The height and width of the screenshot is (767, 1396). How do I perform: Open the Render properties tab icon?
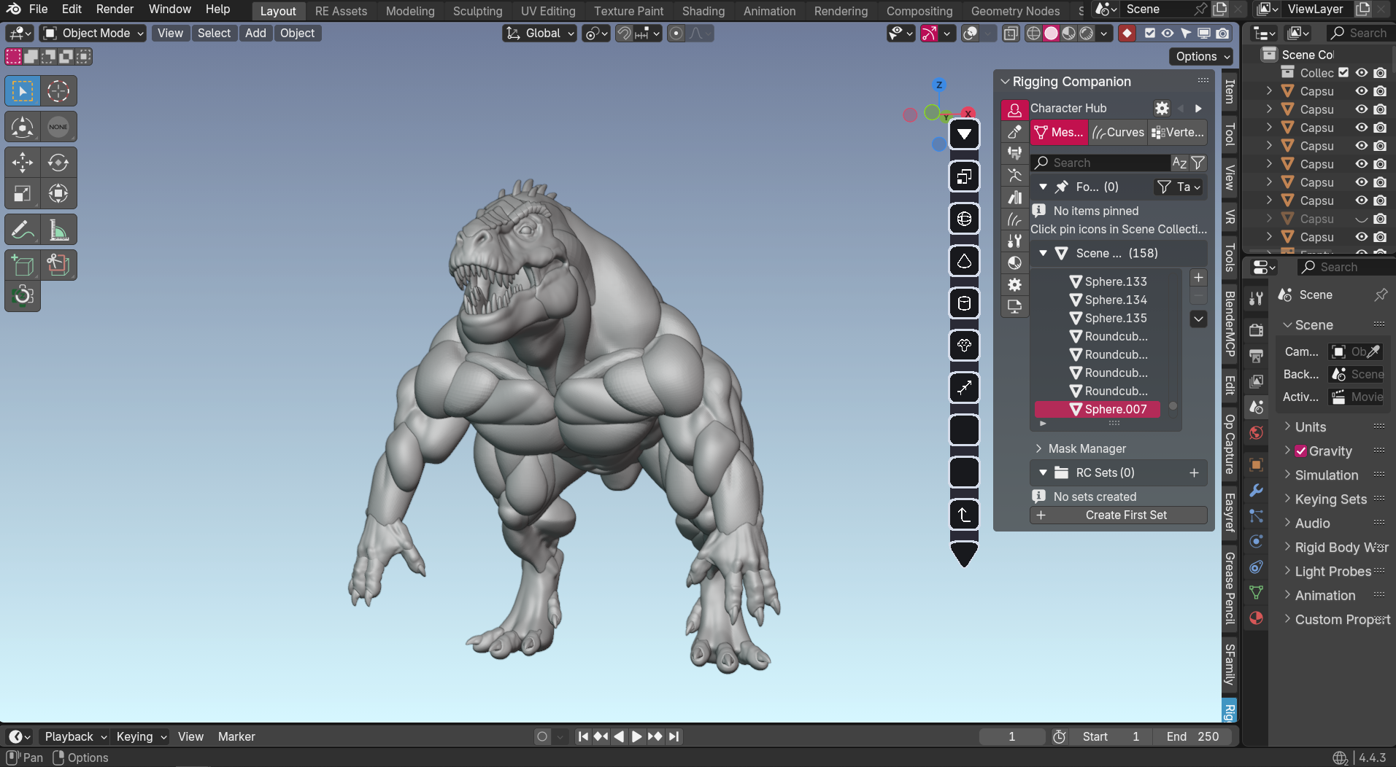(x=1256, y=330)
